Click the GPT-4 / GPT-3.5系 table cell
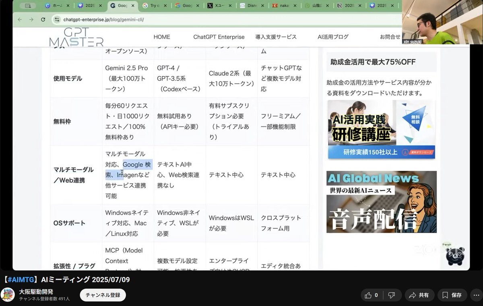Screen dimensions: 483x306 click(179, 79)
